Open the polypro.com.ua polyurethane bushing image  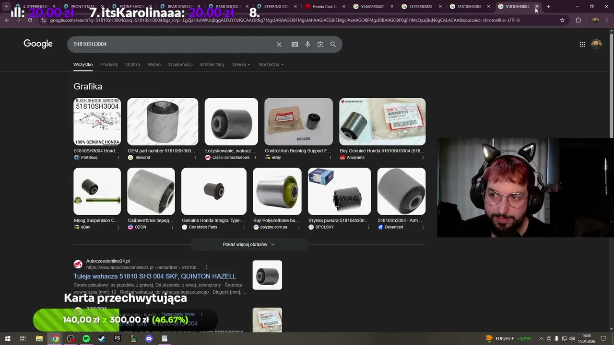click(277, 191)
